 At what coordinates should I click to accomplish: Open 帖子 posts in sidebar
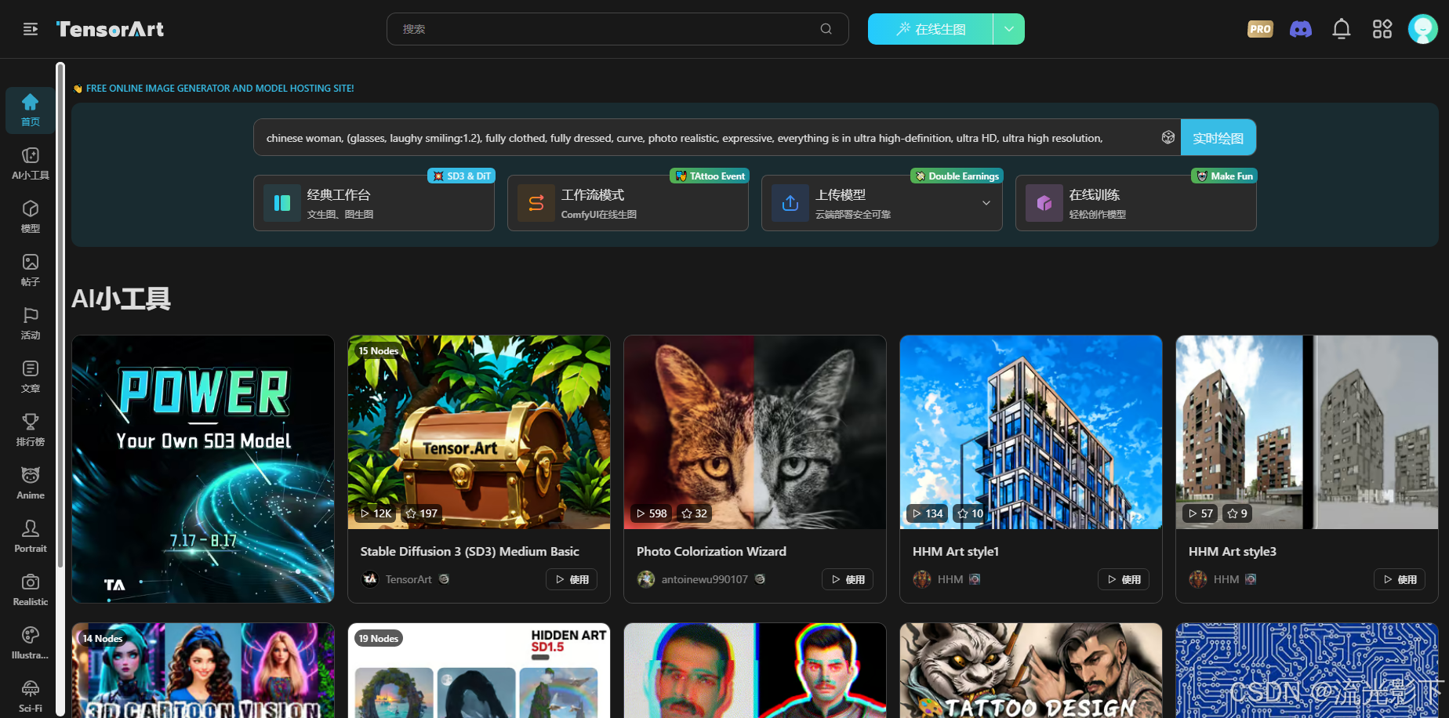click(x=31, y=270)
